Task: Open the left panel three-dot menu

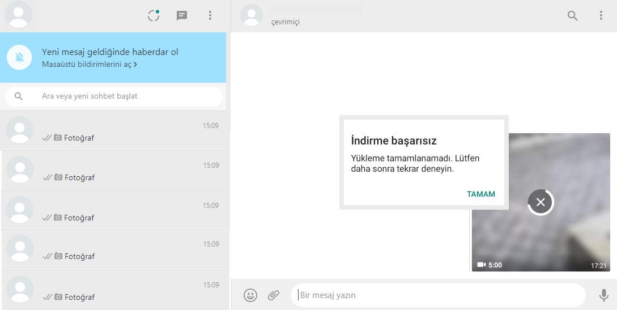Action: pyautogui.click(x=210, y=16)
